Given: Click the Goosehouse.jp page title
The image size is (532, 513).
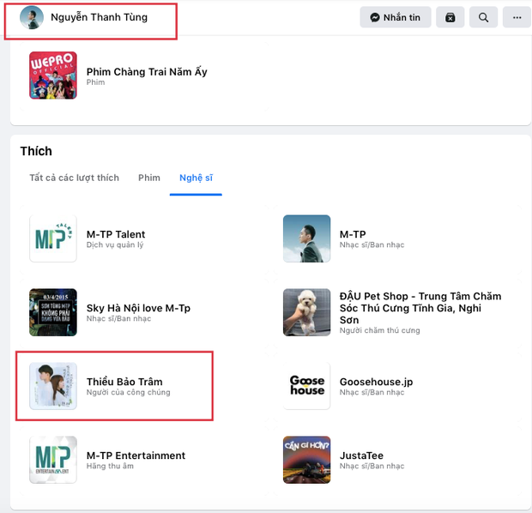Looking at the screenshot, I should pyautogui.click(x=376, y=382).
